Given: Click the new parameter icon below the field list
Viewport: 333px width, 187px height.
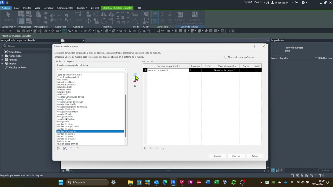Looking at the screenshot, I should 59,149.
